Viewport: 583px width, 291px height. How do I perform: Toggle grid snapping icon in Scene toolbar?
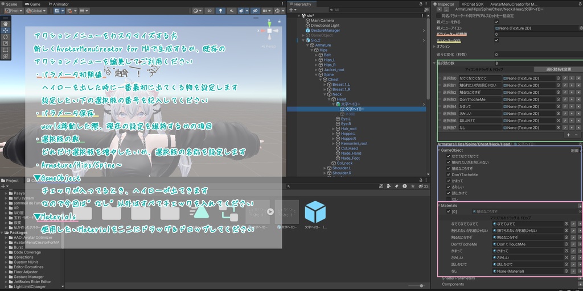69,11
